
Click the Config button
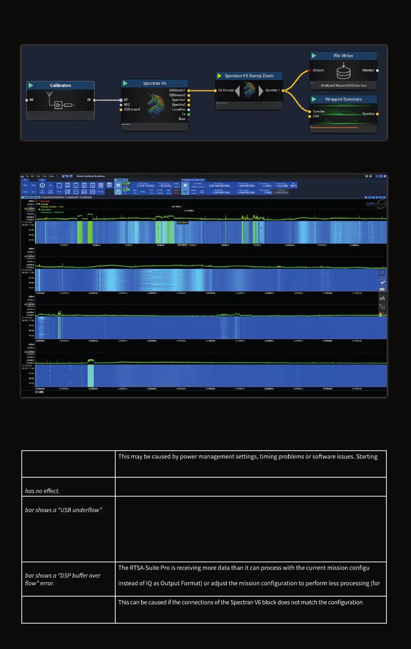(25, 192)
